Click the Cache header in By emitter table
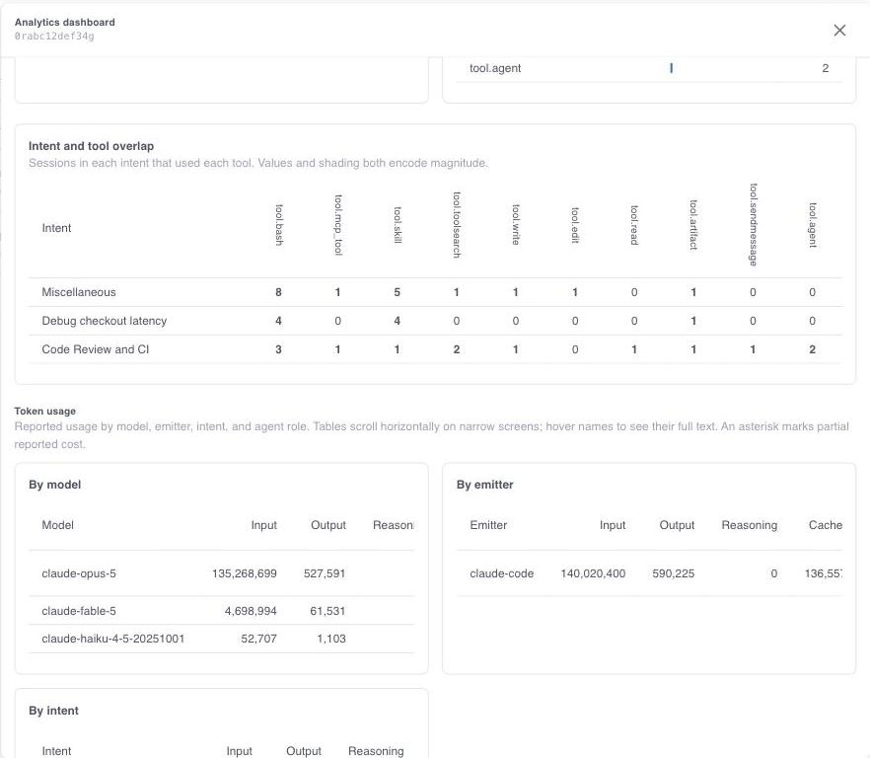 (x=825, y=525)
